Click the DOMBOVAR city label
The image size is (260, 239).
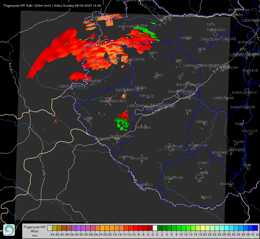[198, 146]
